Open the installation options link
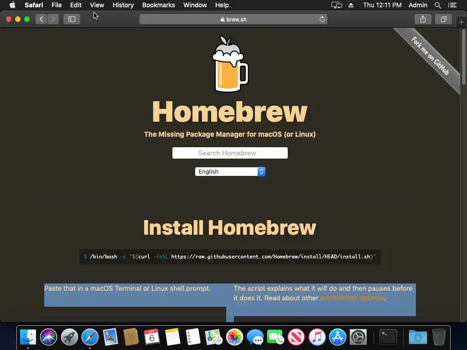Screen dimensions: 467x350 coord(352,298)
